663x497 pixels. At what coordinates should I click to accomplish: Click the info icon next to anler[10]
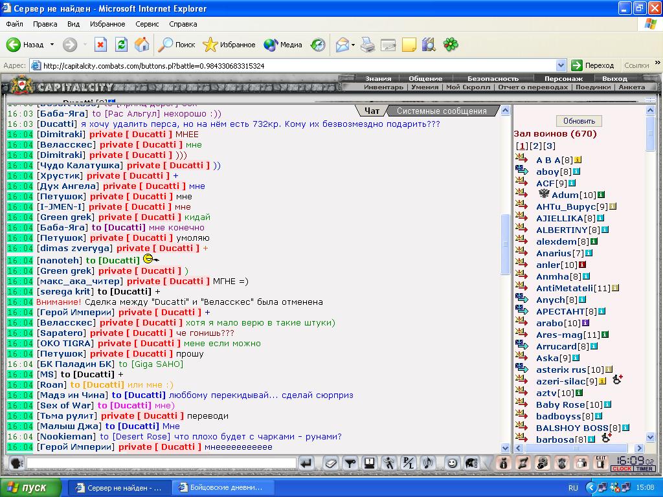582,265
